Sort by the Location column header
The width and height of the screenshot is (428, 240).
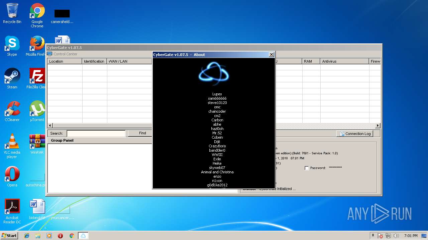(65, 61)
